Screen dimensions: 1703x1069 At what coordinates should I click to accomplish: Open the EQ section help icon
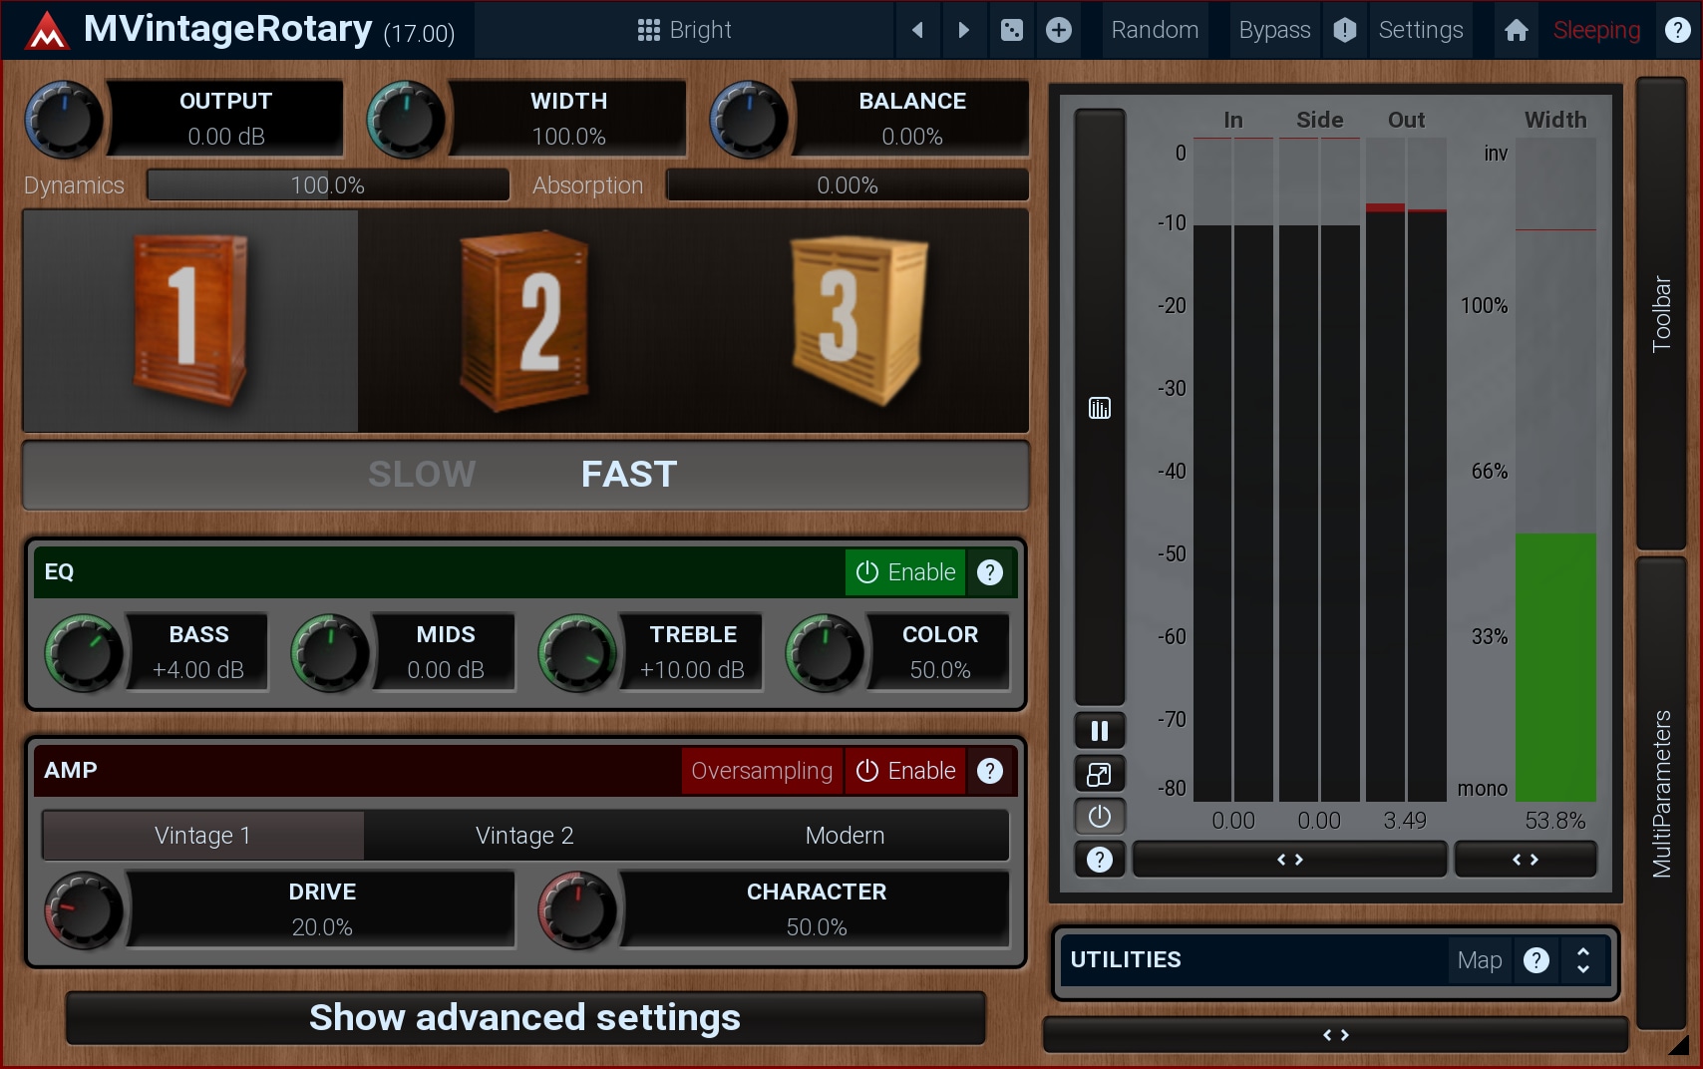point(989,572)
